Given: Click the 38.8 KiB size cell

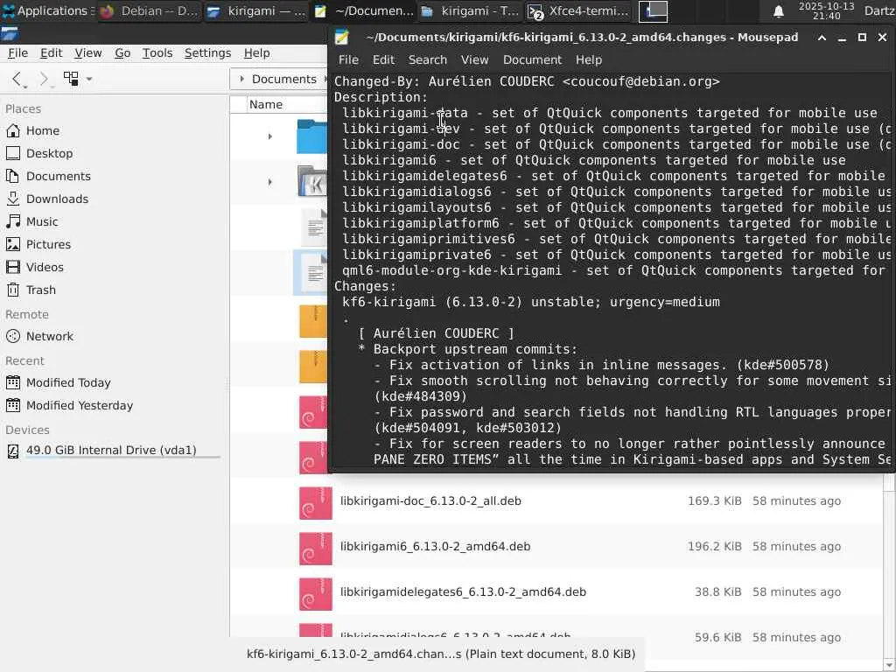Looking at the screenshot, I should pyautogui.click(x=717, y=592).
